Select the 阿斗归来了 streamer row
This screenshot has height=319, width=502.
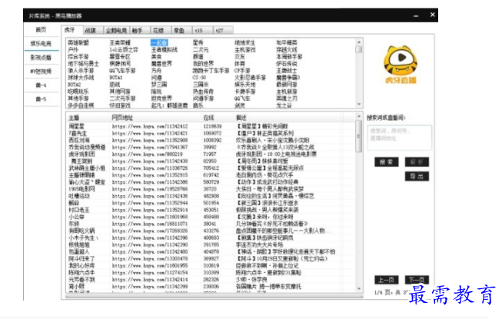click(x=211, y=258)
